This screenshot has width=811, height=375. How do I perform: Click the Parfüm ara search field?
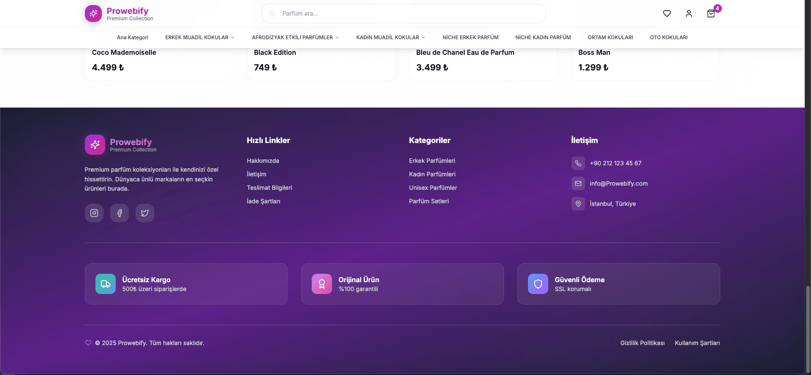point(403,13)
